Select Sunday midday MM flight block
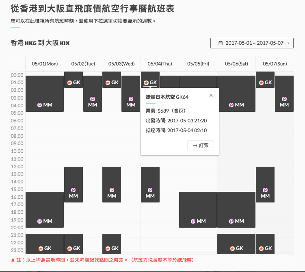 tap(265, 185)
